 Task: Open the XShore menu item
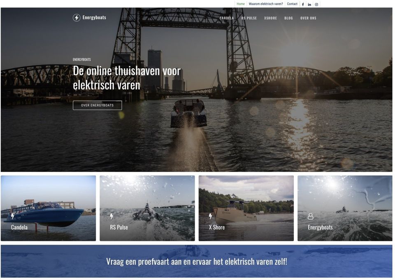pos(270,18)
